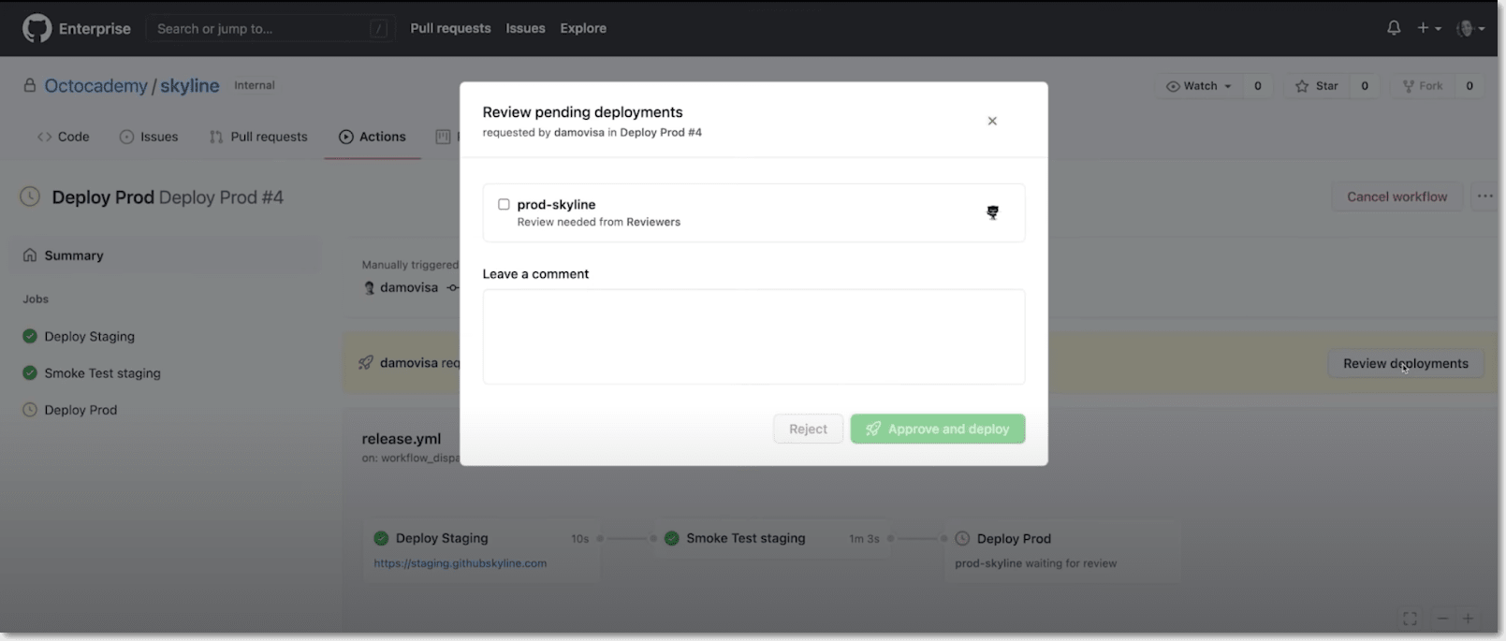Click the rocket icon in the review banner
1506x641 pixels.
(366, 362)
